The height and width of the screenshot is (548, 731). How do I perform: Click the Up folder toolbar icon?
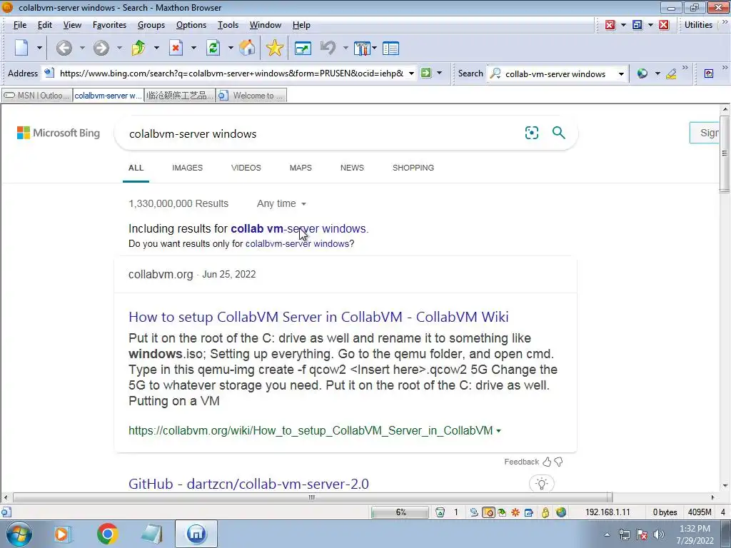coord(138,48)
